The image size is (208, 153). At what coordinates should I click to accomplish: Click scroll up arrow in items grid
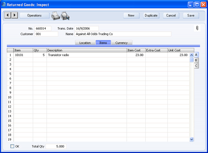point(191,55)
